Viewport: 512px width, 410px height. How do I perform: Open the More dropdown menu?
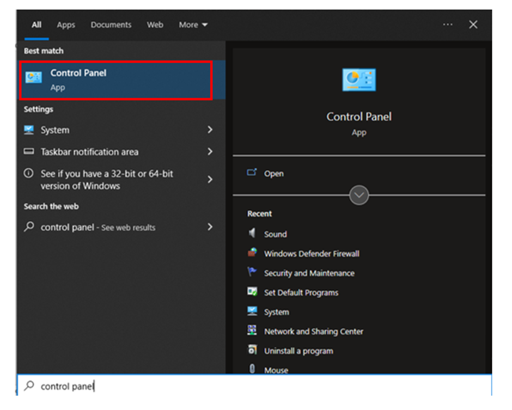[193, 25]
